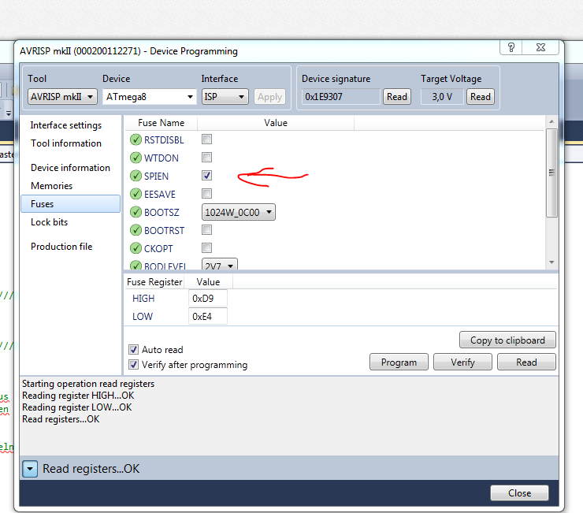The height and width of the screenshot is (513, 583).
Task: Click the green status icon beside WTDON
Action: (x=136, y=158)
